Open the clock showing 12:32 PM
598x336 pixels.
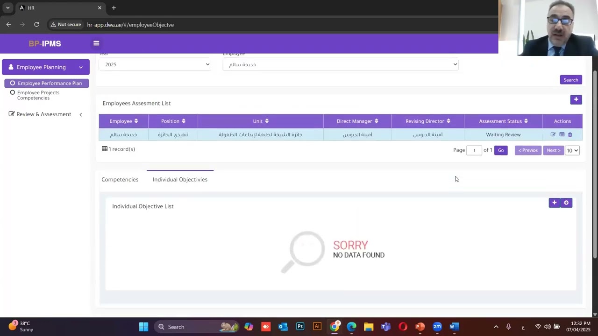point(578,326)
